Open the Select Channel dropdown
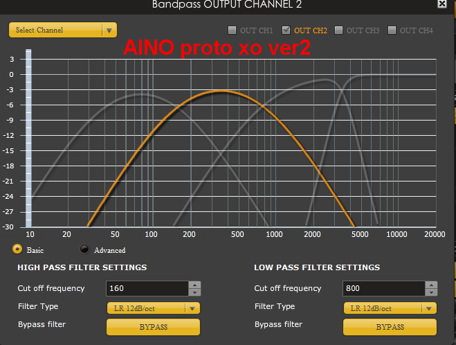This screenshot has height=345, width=456. pos(63,30)
